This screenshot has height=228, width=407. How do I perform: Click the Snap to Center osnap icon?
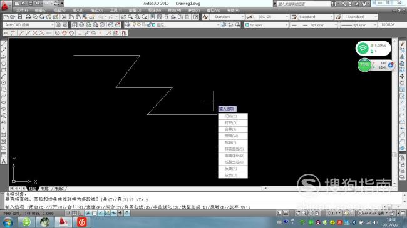[x=58, y=33]
